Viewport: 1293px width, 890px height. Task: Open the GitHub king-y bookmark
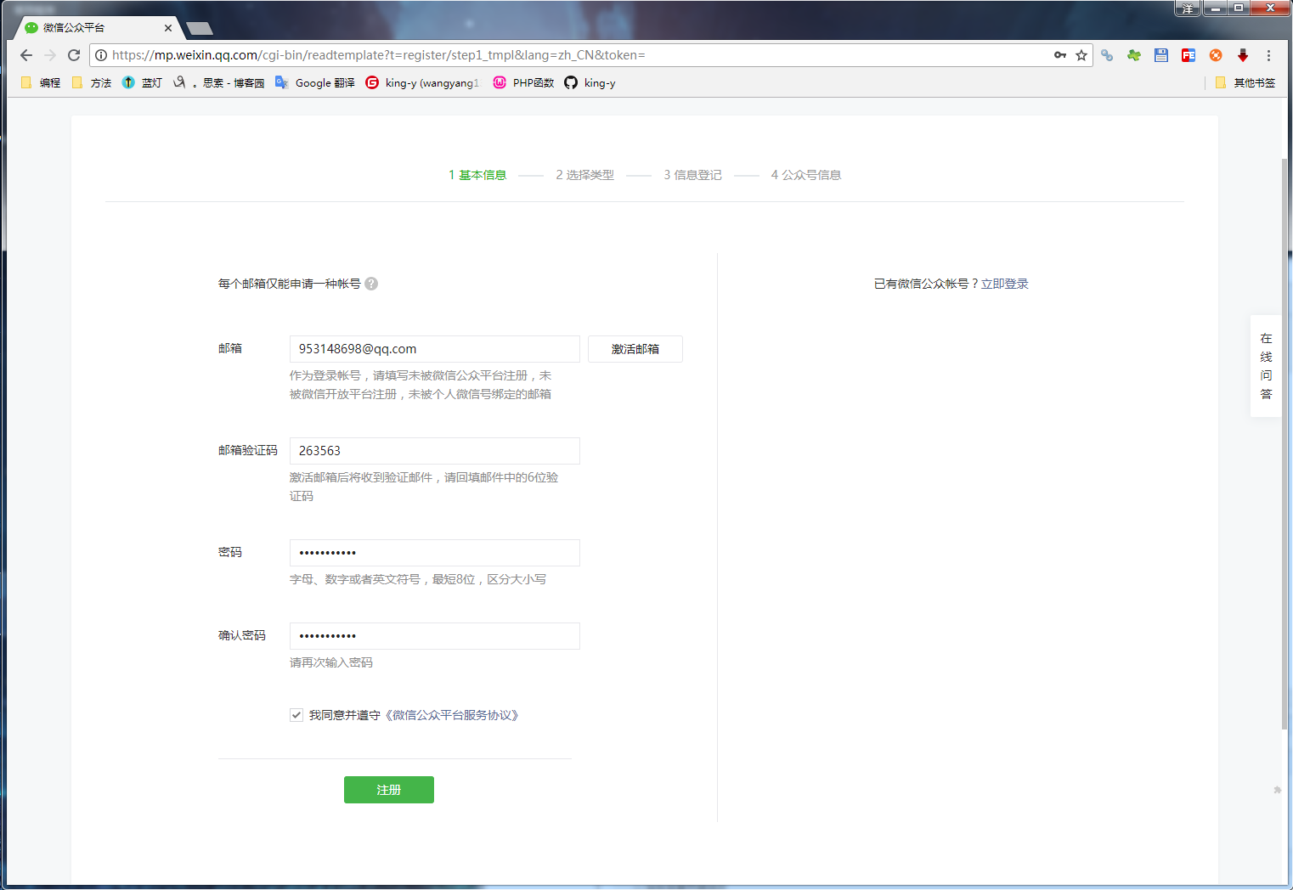point(590,82)
